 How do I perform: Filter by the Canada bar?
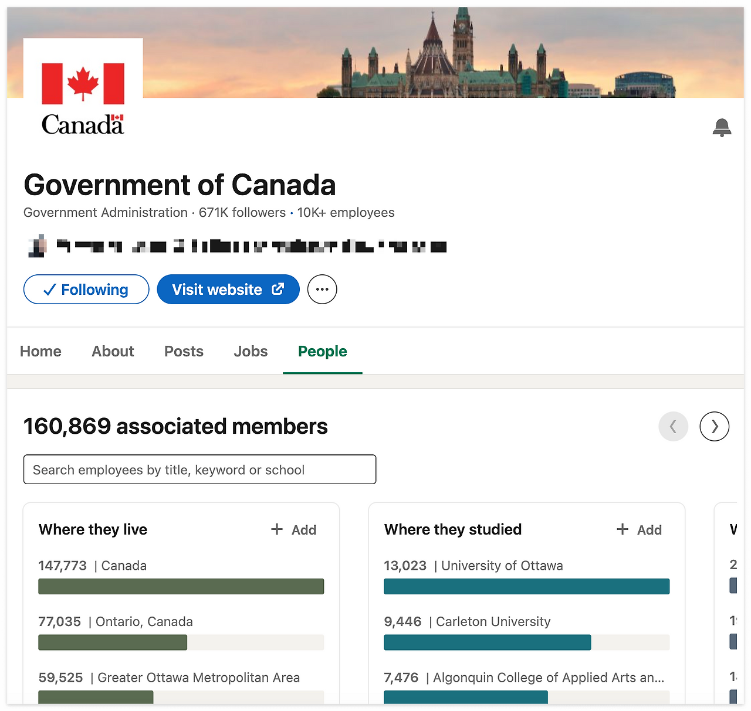pos(181,586)
